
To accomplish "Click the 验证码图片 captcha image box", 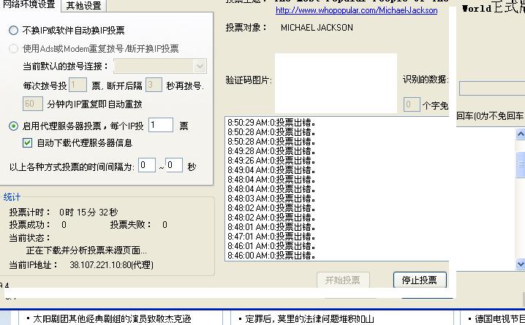I will pos(336,83).
